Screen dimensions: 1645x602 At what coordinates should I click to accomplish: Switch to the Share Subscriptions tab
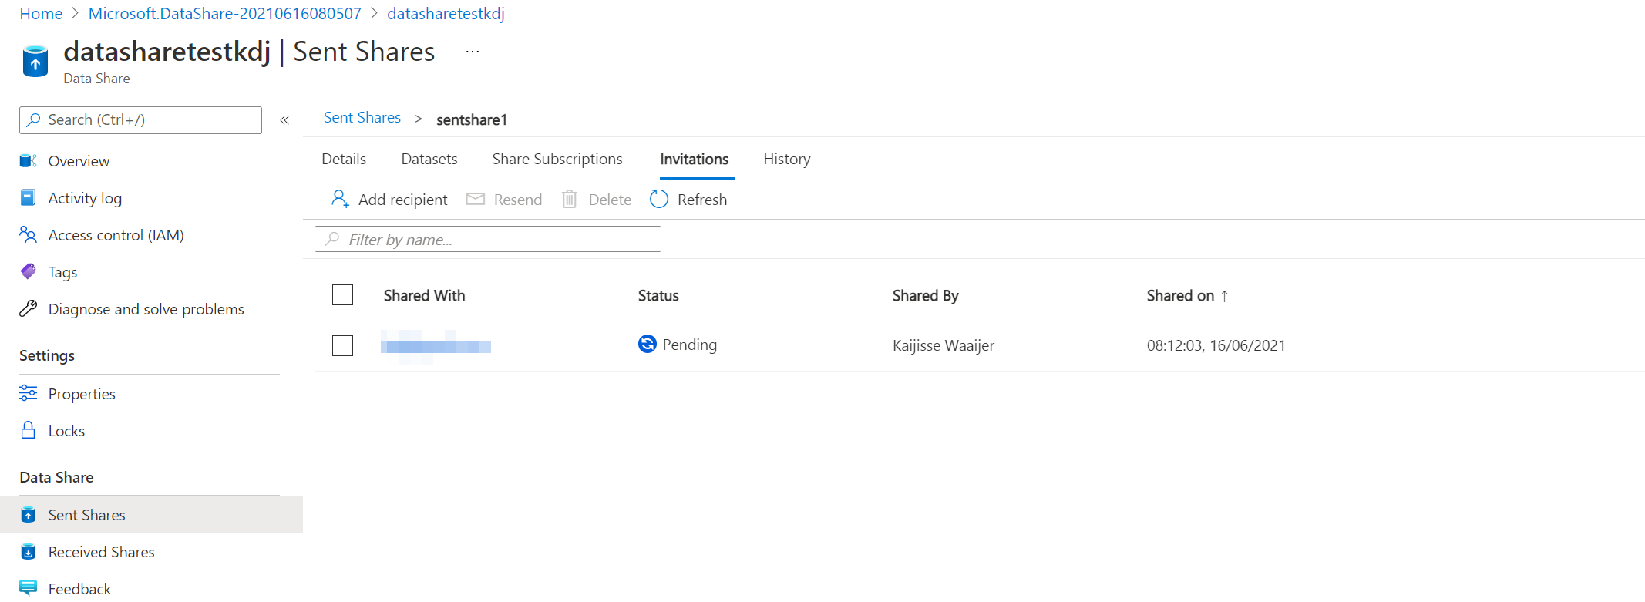[x=557, y=159]
